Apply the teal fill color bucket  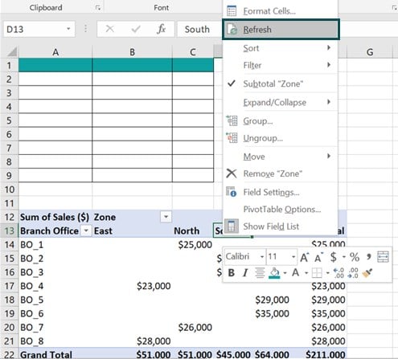pyautogui.click(x=274, y=273)
